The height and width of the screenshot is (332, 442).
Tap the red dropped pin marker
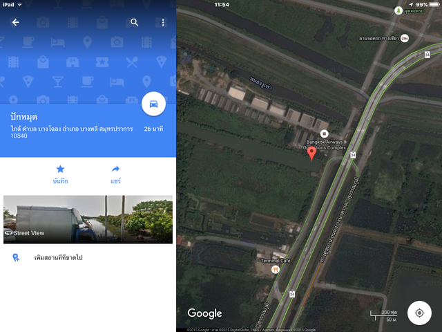coord(311,154)
